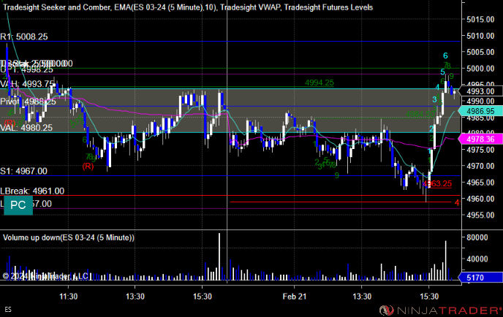The width and height of the screenshot is (503, 317).
Task: Click the Feb 21 date label
Action: pyautogui.click(x=295, y=297)
